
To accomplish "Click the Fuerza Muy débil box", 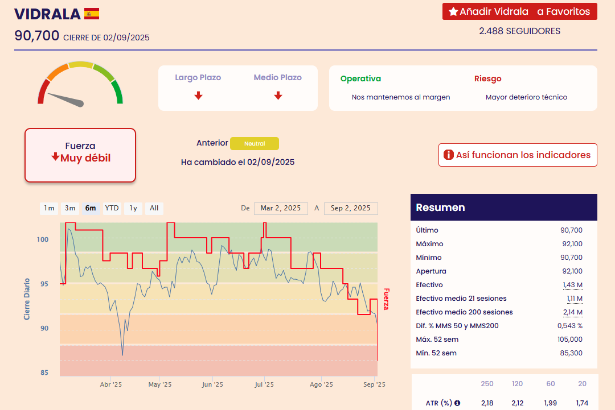I will (x=80, y=155).
